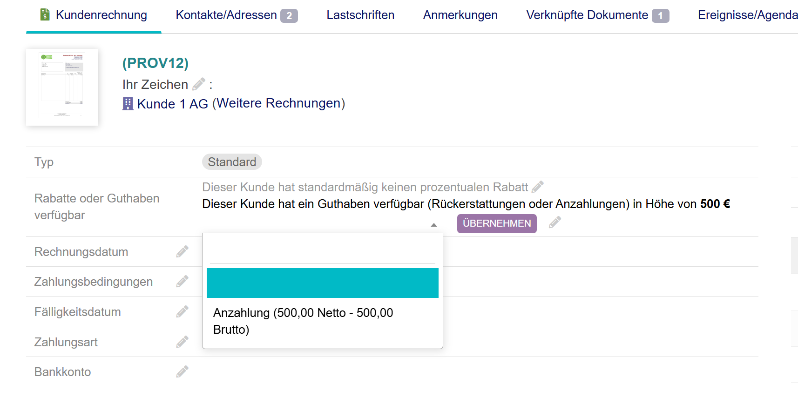Open the invoice PDF preview thumbnail

tap(62, 87)
